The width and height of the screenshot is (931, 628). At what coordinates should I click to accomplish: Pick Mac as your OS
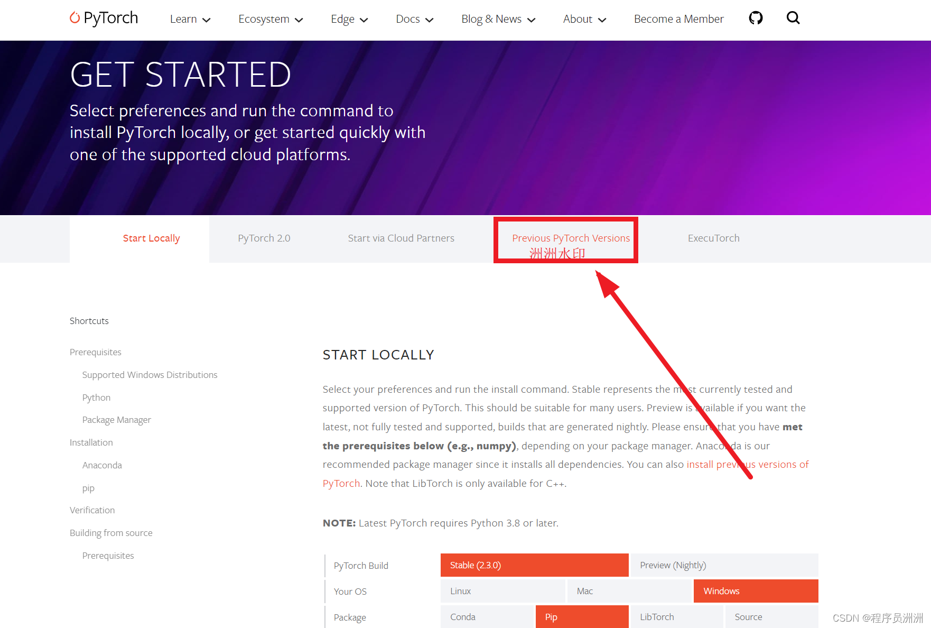pos(629,591)
